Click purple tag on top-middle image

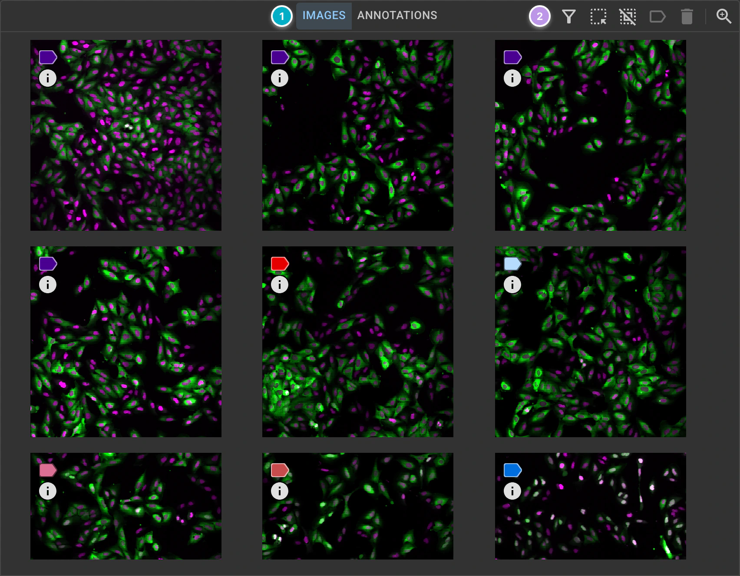coord(280,57)
